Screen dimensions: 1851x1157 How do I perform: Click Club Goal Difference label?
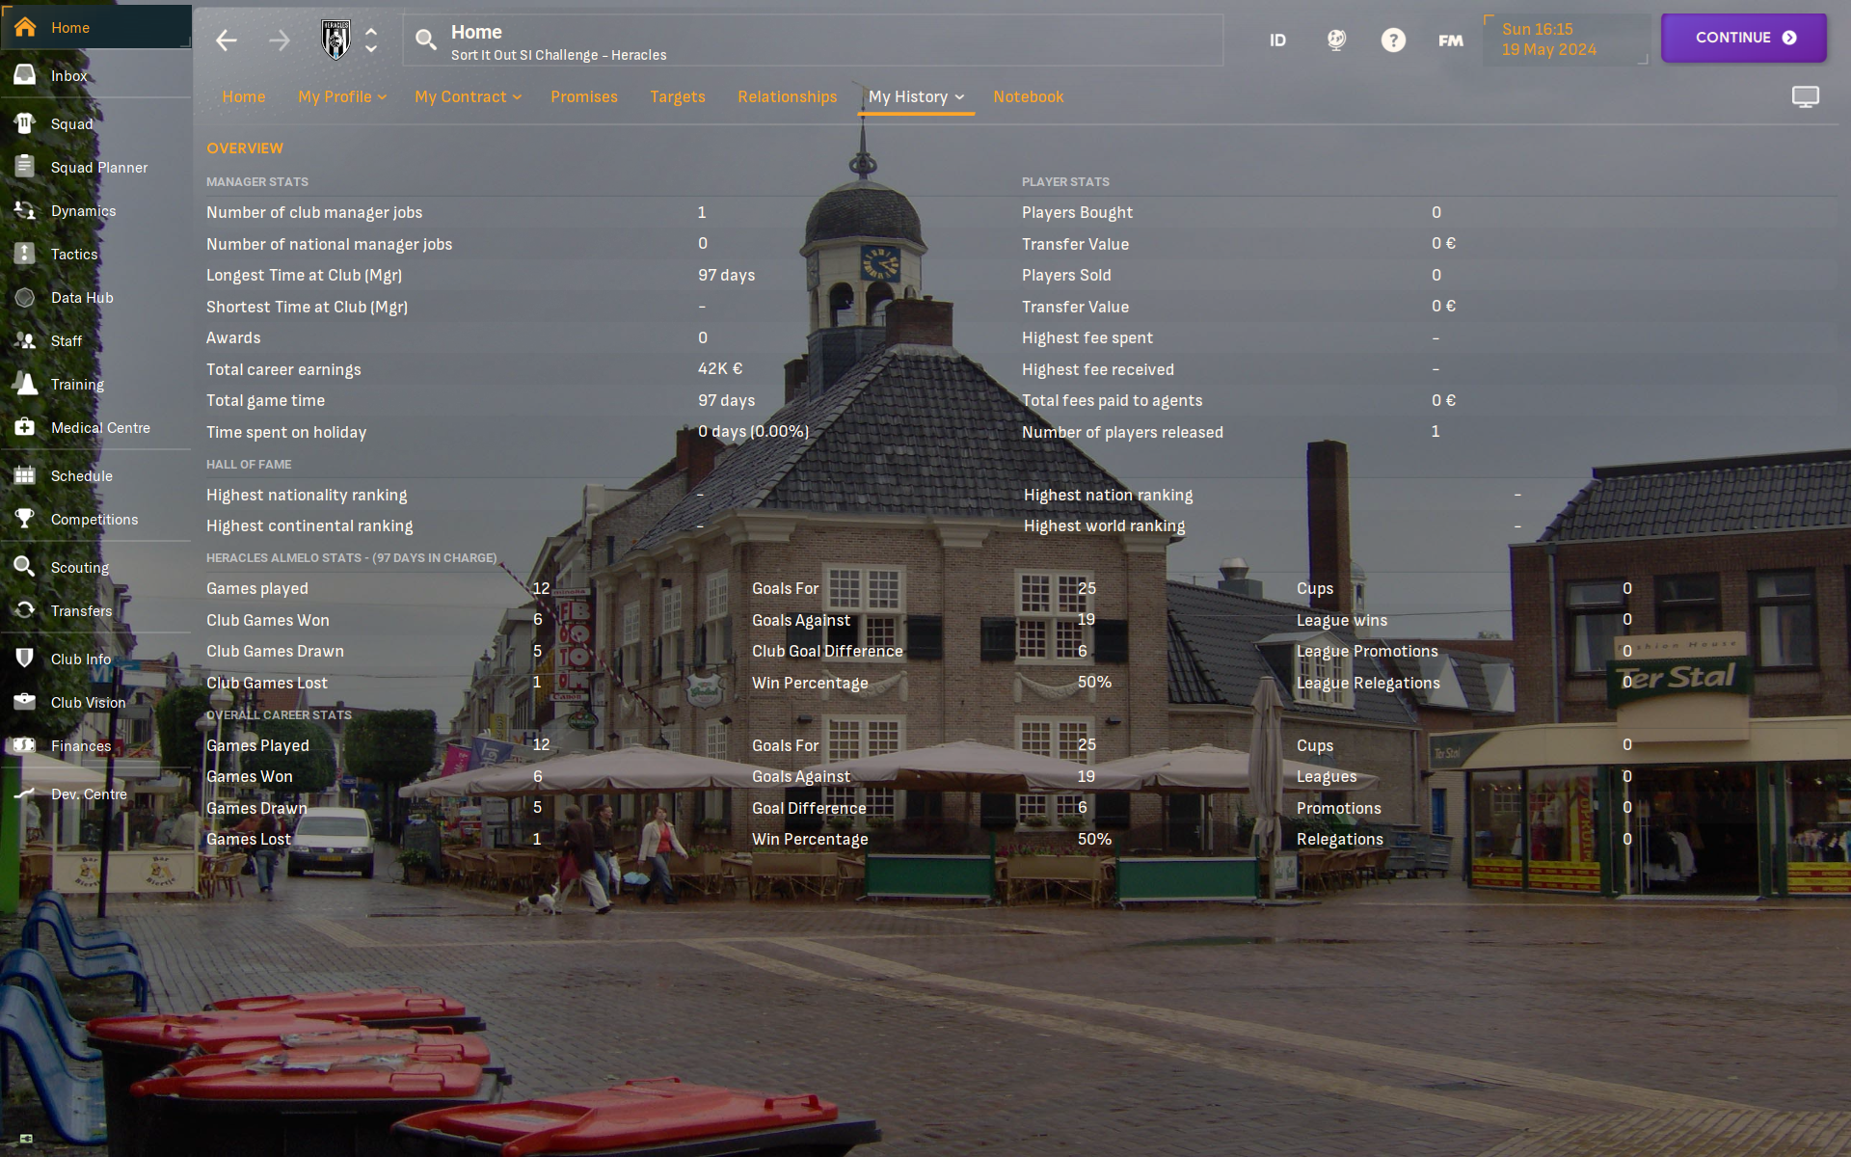pyautogui.click(x=827, y=651)
